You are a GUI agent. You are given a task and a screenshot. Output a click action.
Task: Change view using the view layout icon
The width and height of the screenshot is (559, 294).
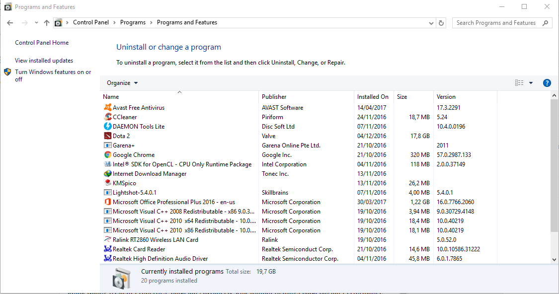click(519, 82)
